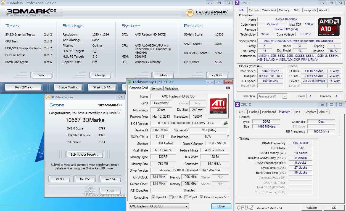The image size is (346, 211).
Task: Open SPD tab in upper CPU-Z window
Action: (x=297, y=10)
